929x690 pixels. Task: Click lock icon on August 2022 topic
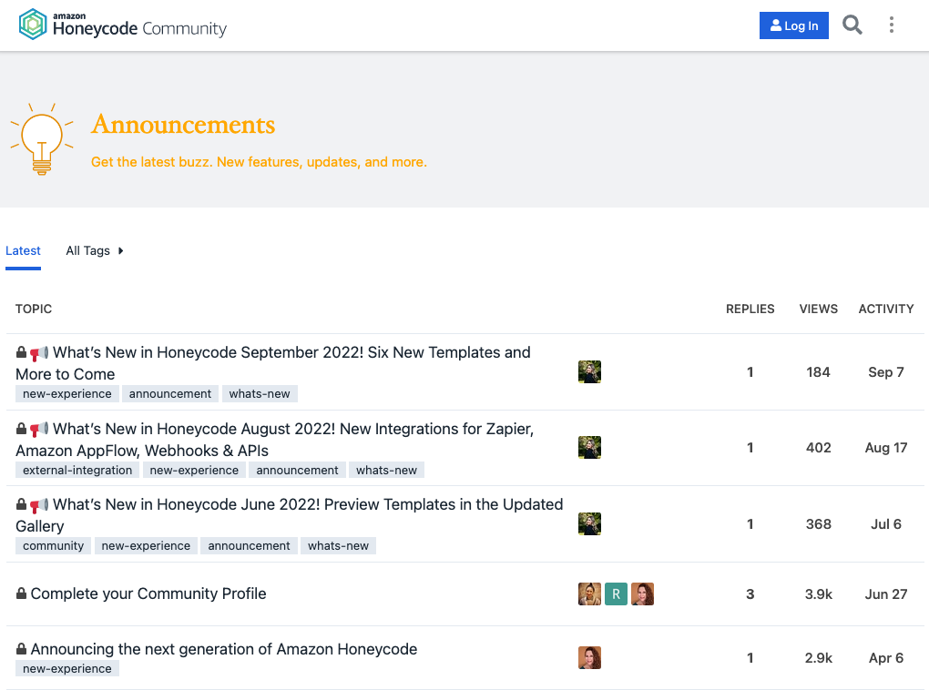[x=21, y=428]
